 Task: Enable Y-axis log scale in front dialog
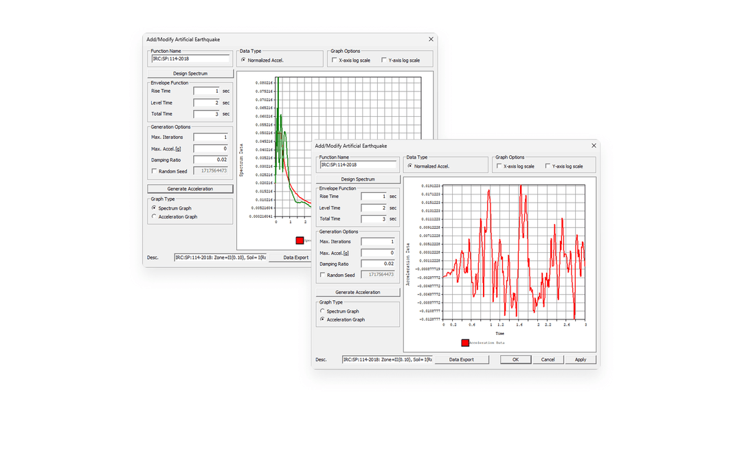[x=548, y=166]
